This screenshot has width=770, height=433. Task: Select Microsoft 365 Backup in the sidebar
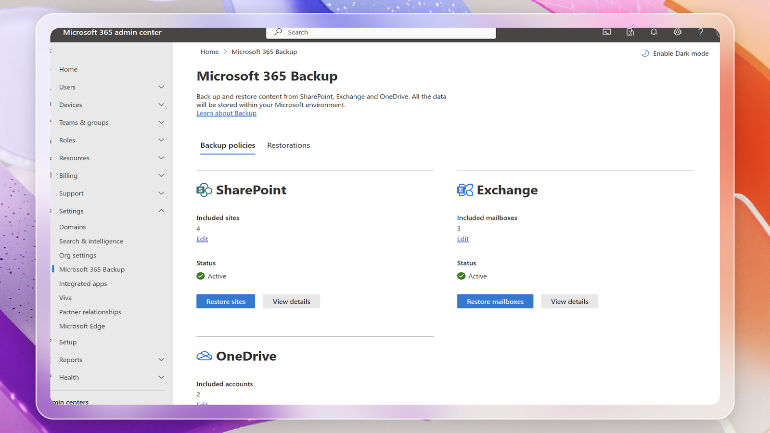coord(92,269)
